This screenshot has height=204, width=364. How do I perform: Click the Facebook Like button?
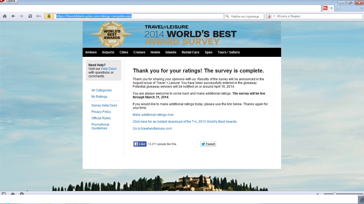pyautogui.click(x=140, y=144)
